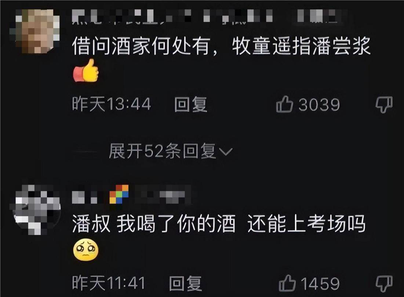Tap the 1459 like count
404x297 pixels.
pyautogui.click(x=320, y=283)
